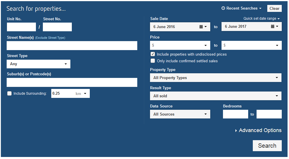
Task: Open the Quick set date range menu
Action: tap(261, 19)
